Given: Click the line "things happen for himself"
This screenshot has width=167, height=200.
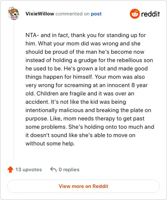Looking at the screenshot, I should (85, 77).
